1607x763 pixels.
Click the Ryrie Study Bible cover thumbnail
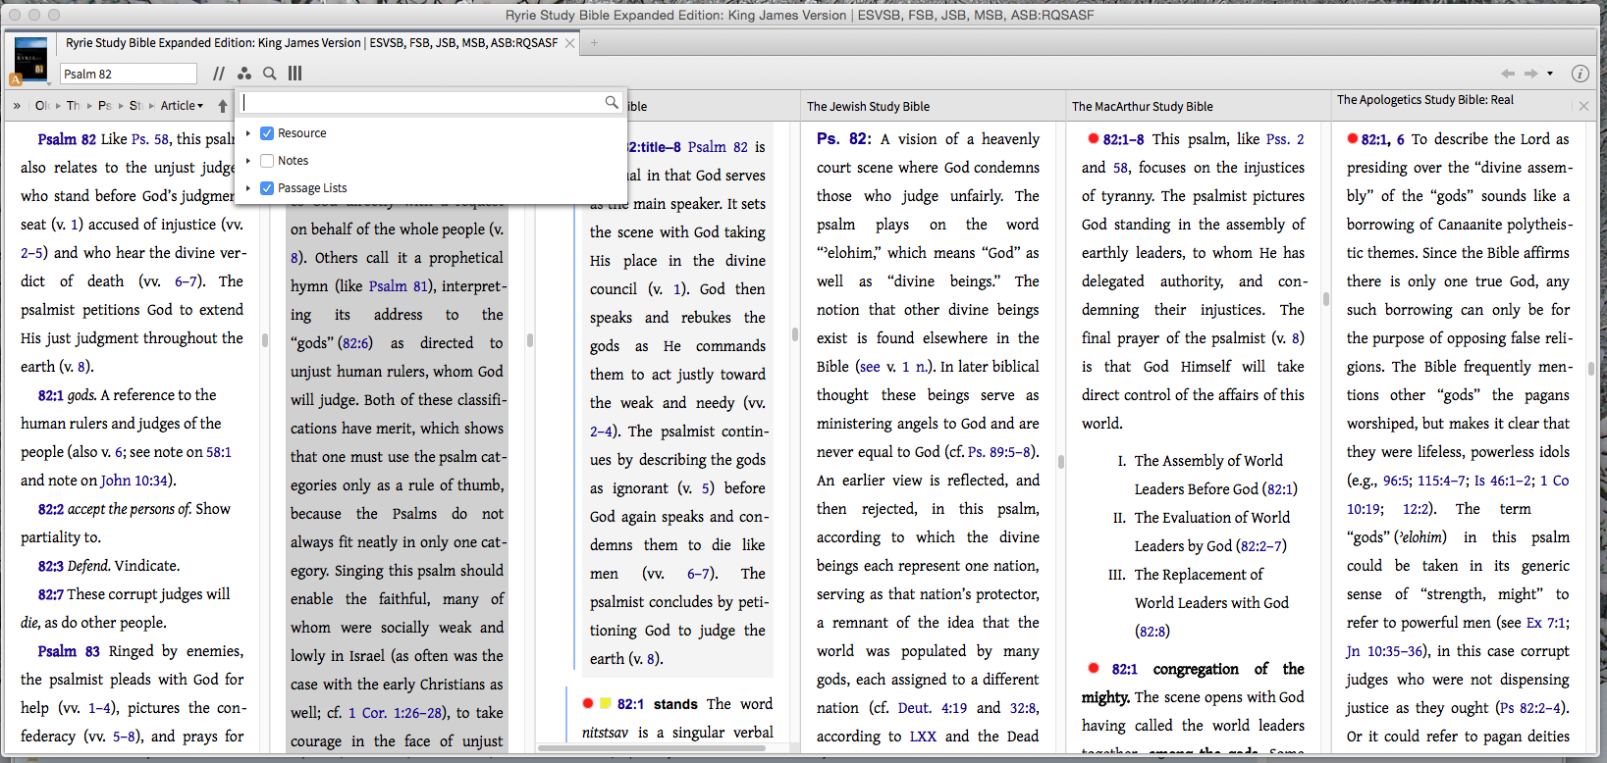coord(30,59)
